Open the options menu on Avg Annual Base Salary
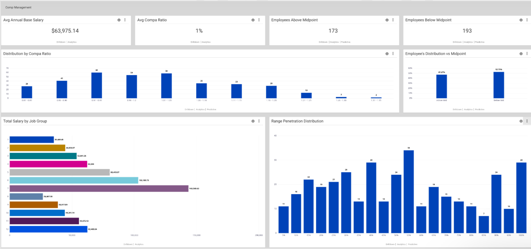This screenshot has width=531, height=249. click(125, 19)
